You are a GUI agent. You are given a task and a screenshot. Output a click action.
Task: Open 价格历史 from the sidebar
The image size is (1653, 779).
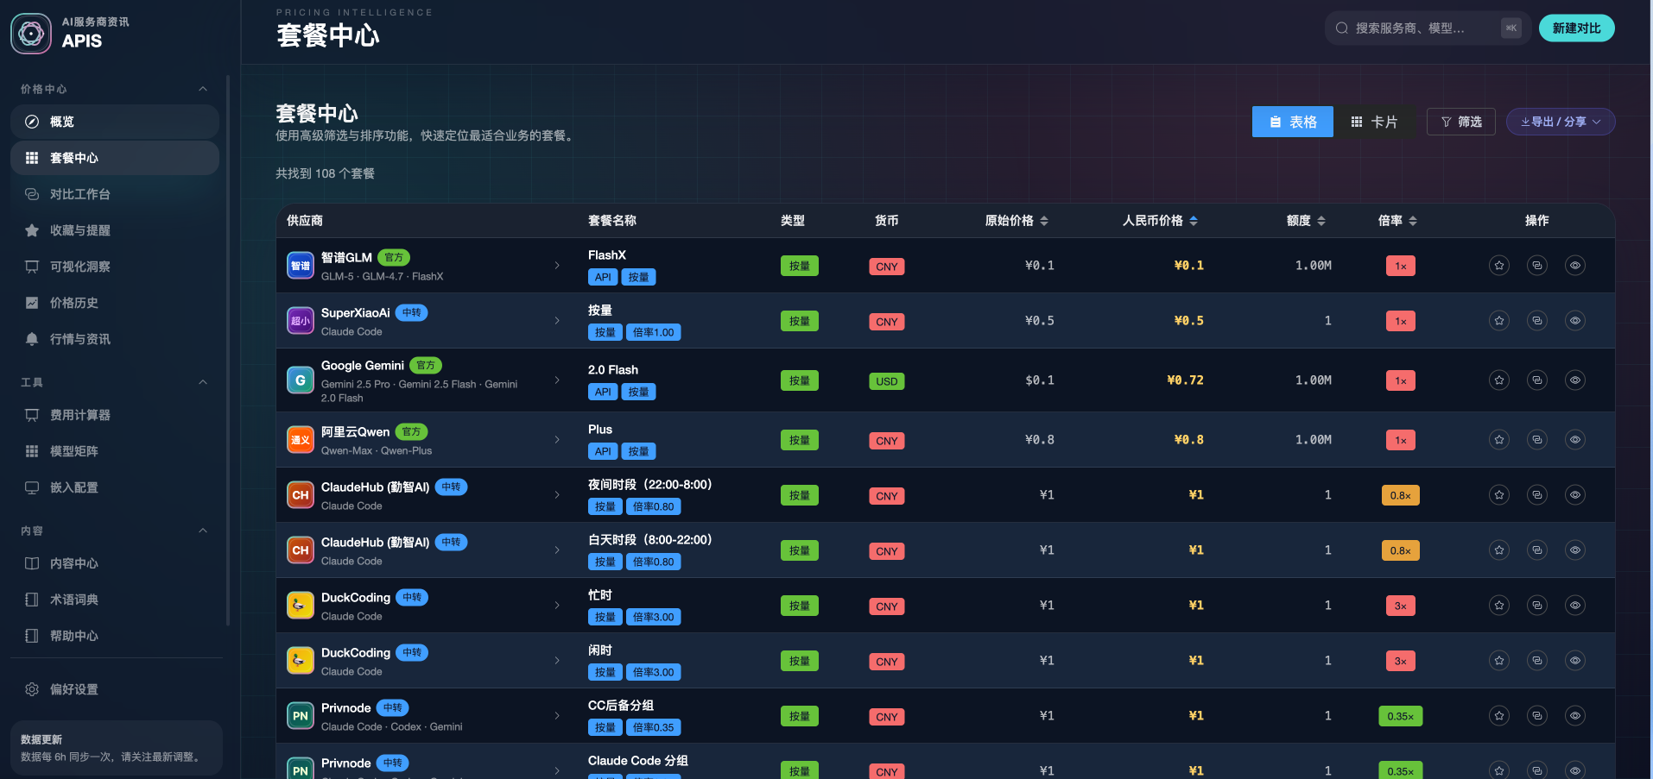[73, 303]
